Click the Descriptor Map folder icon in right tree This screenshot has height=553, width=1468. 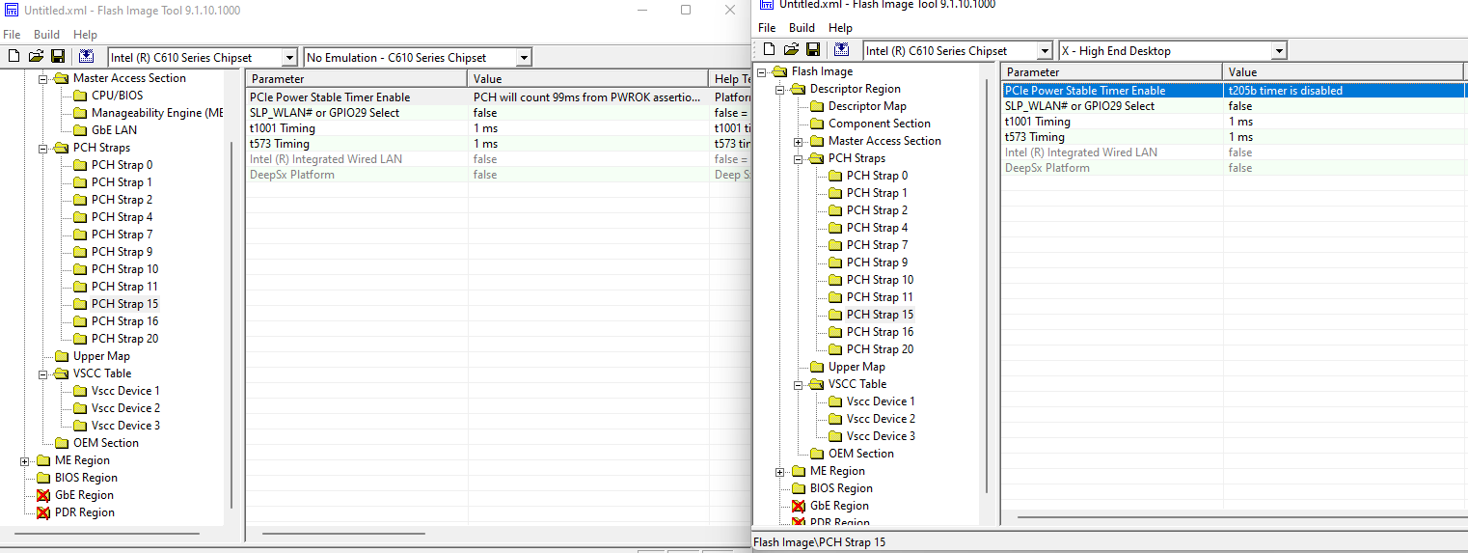tap(817, 106)
